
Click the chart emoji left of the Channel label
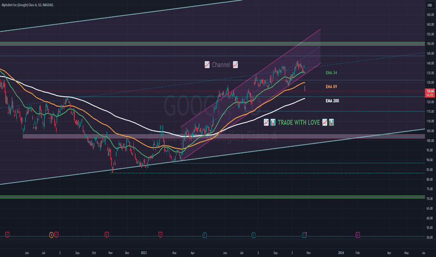tap(207, 65)
